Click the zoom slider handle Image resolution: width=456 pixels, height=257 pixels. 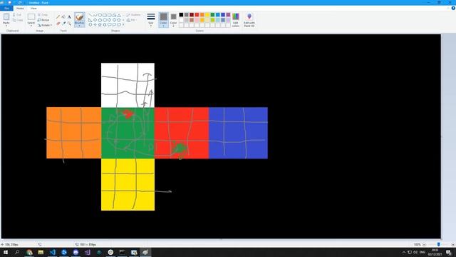click(439, 244)
